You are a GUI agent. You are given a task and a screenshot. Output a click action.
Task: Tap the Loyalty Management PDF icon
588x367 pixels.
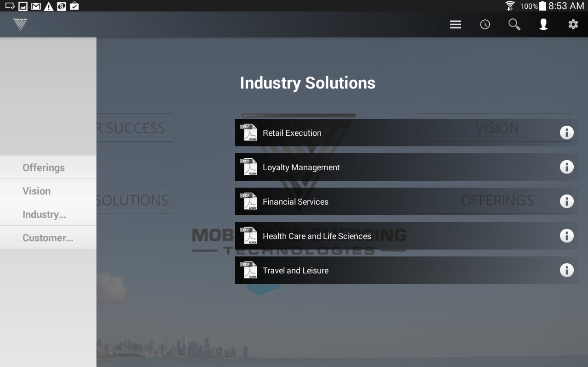[x=249, y=167]
